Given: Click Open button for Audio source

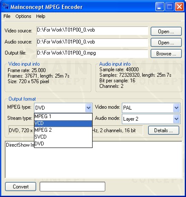Looking at the screenshot, I should [x=166, y=43].
